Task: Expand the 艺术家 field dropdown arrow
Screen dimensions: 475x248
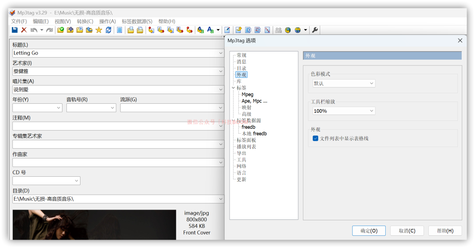Action: click(x=221, y=71)
